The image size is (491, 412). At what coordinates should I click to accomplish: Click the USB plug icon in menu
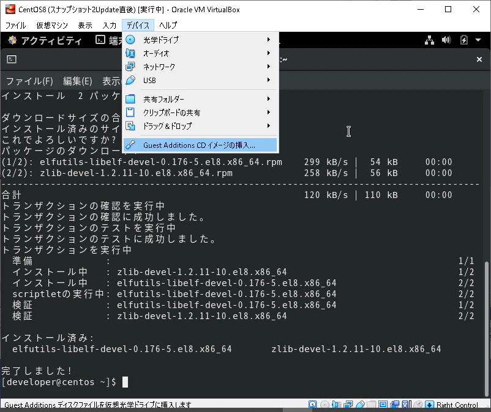[130, 80]
